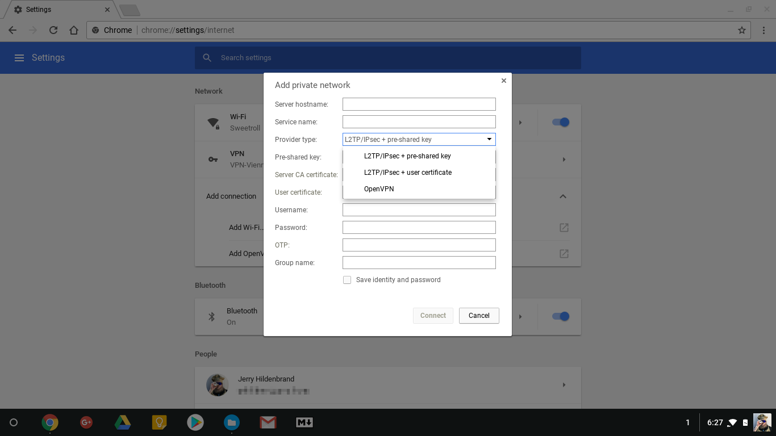Open the Add OpenVPN external link icon

tap(564, 254)
